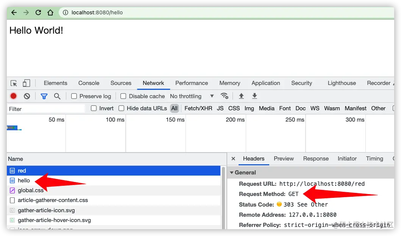Toggle the network filter funnel icon
The image size is (401, 236).
tap(44, 96)
